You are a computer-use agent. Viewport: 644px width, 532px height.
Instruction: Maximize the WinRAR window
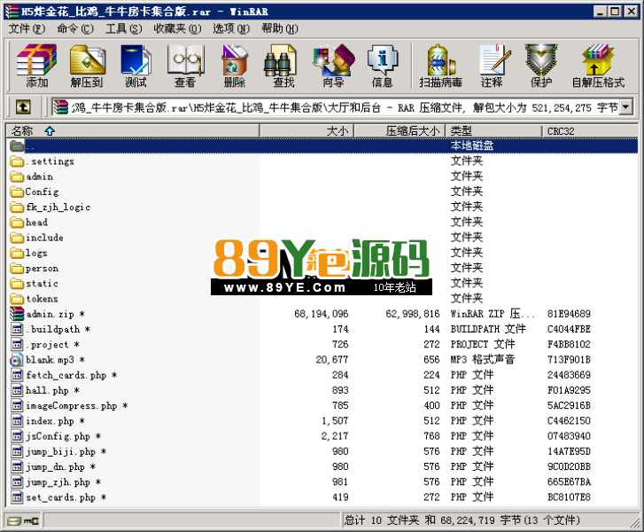pos(615,12)
